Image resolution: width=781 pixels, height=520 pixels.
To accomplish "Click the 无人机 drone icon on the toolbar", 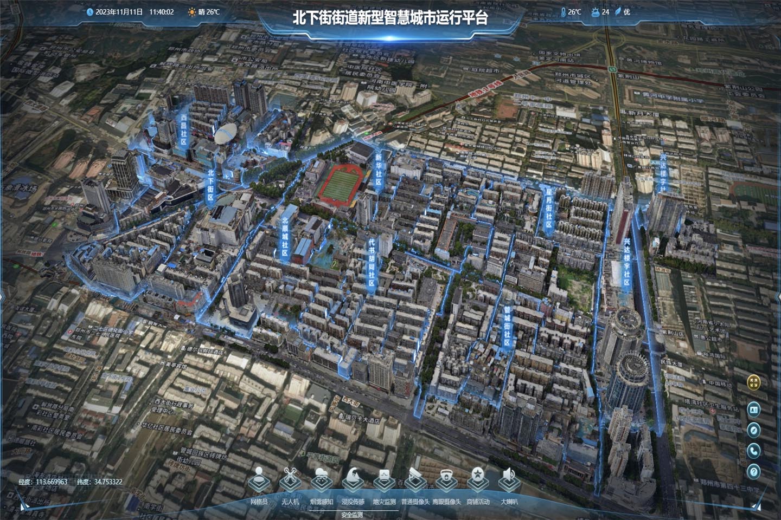I will [290, 480].
